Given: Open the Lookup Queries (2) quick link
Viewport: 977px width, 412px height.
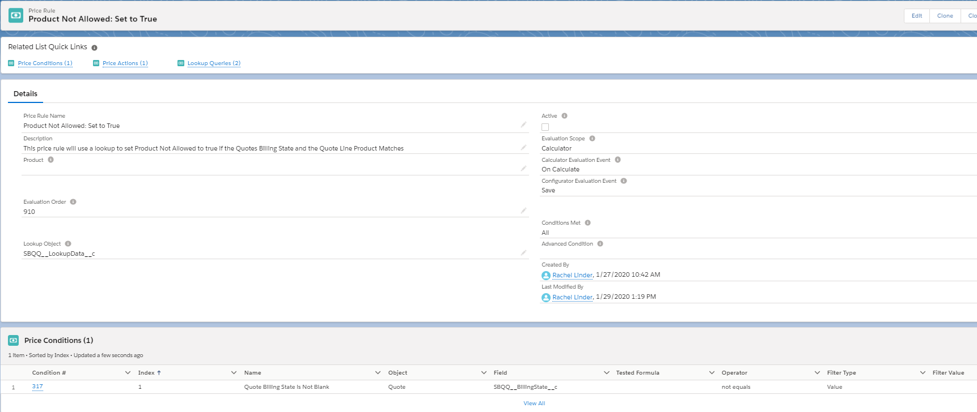Looking at the screenshot, I should (214, 63).
